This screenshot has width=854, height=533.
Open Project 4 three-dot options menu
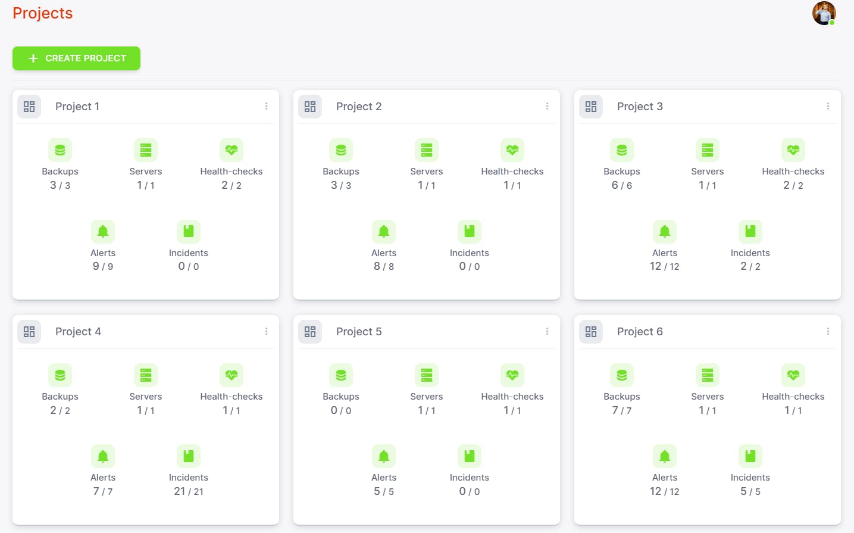click(266, 331)
